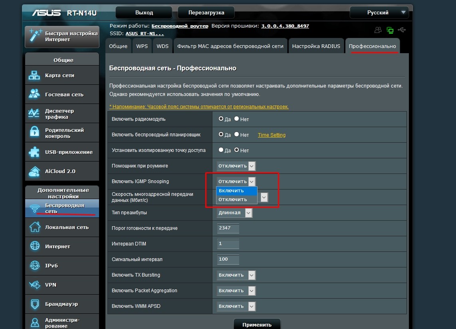Open the Русский language dropdown
Image resolution: width=456 pixels, height=329 pixels.
(379, 12)
